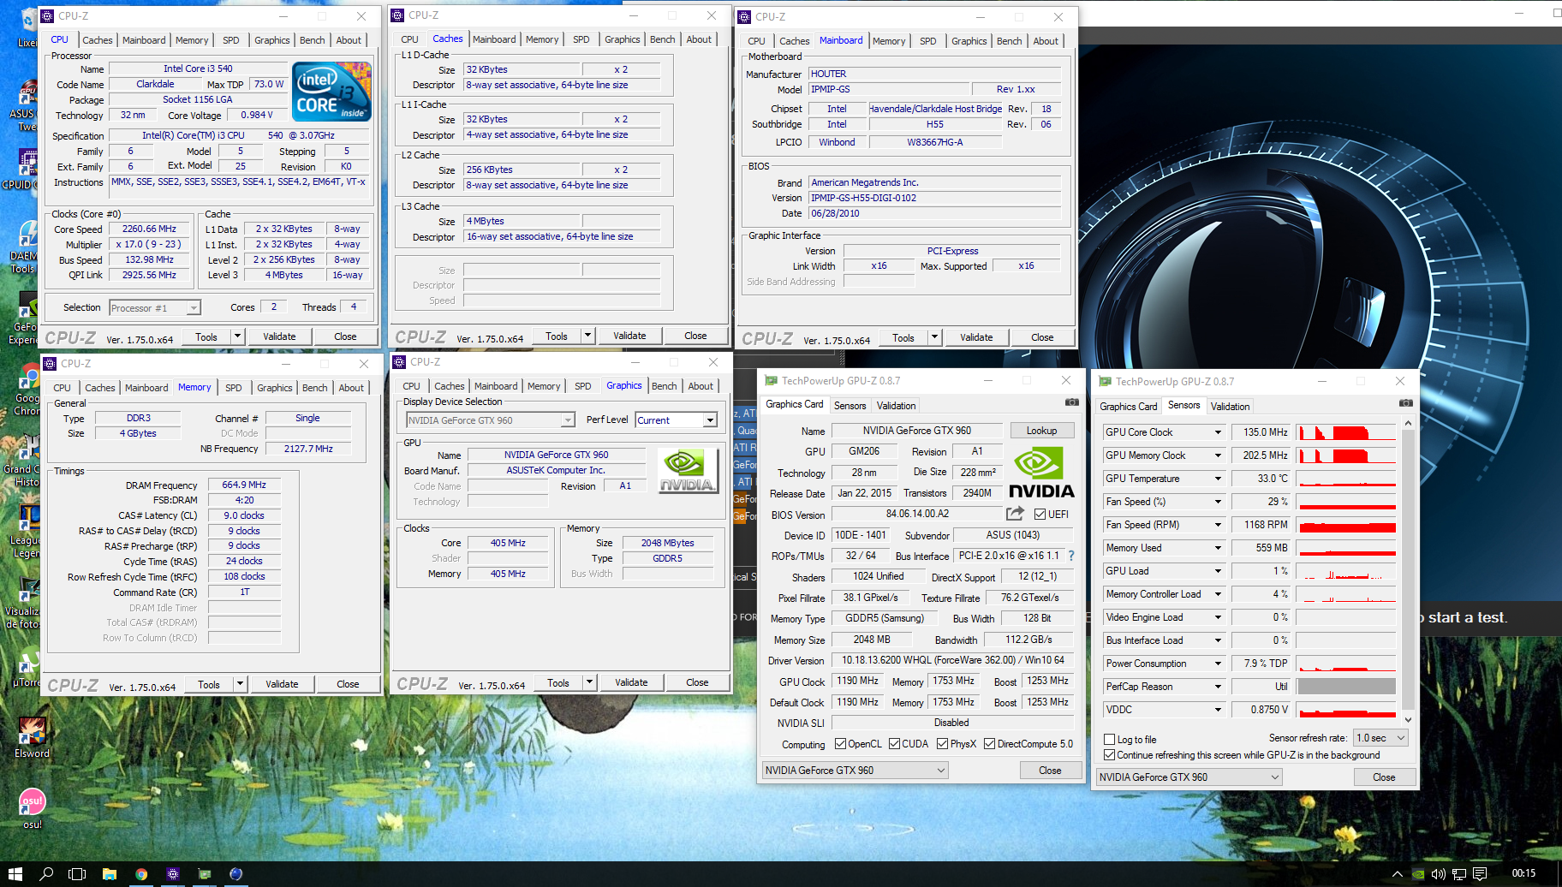Open the Windows Start menu
This screenshot has height=887, width=1562.
coord(15,874)
